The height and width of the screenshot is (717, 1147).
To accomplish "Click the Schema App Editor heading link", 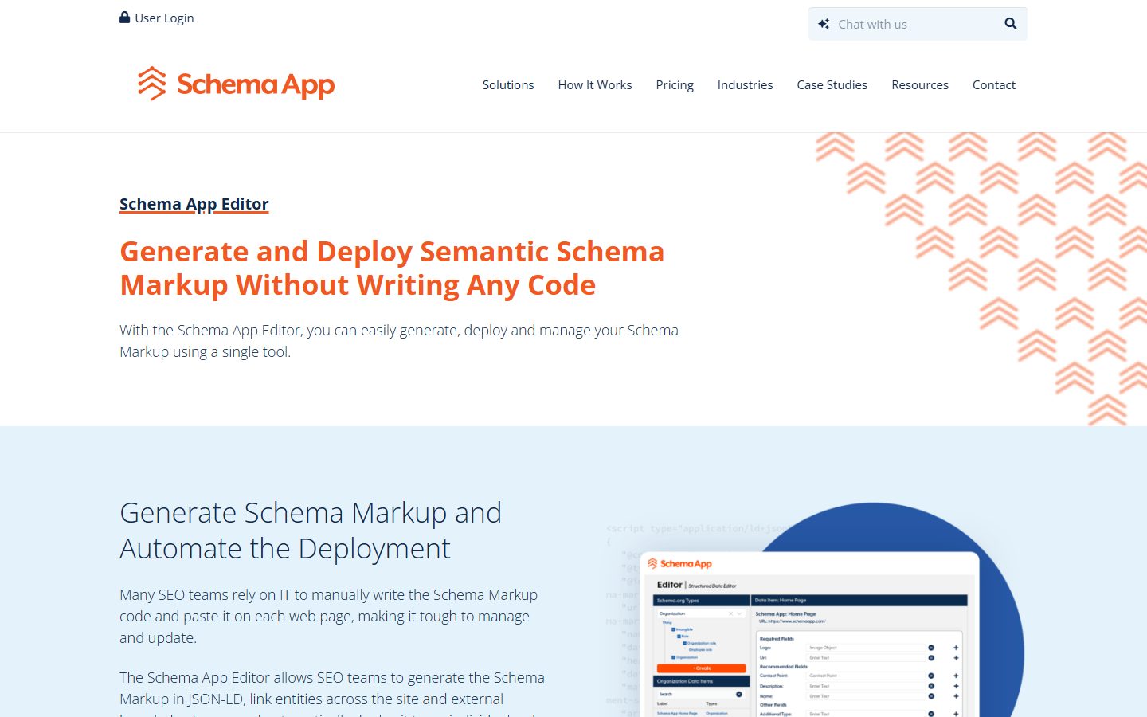I will [194, 204].
